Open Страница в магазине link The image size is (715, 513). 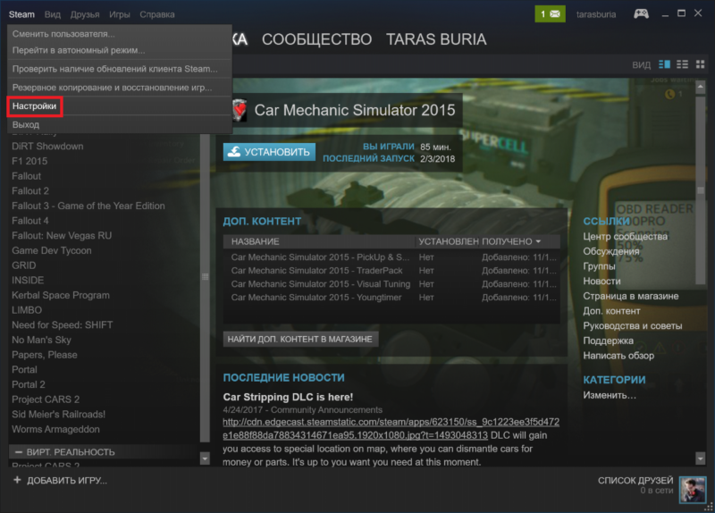631,296
